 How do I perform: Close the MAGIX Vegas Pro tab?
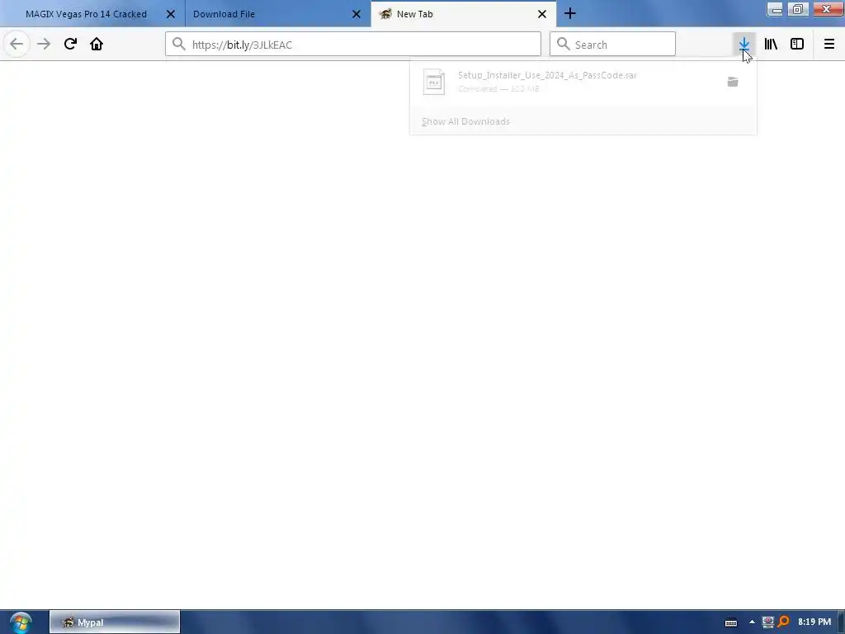[x=170, y=14]
